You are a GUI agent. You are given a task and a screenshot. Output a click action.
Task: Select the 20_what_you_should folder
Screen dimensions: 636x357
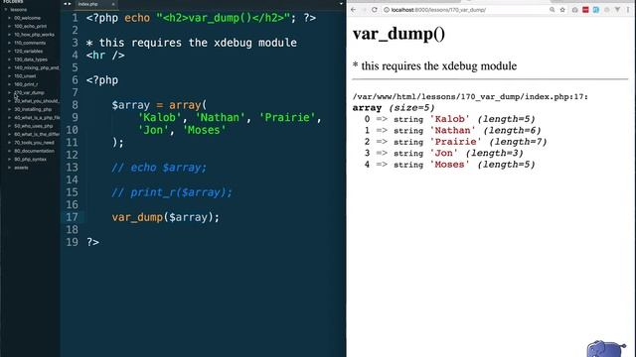point(37,101)
